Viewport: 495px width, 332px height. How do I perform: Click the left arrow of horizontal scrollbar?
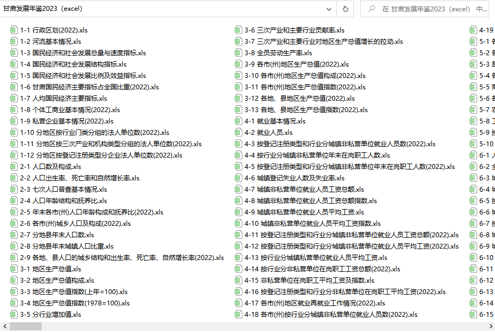click(4, 326)
